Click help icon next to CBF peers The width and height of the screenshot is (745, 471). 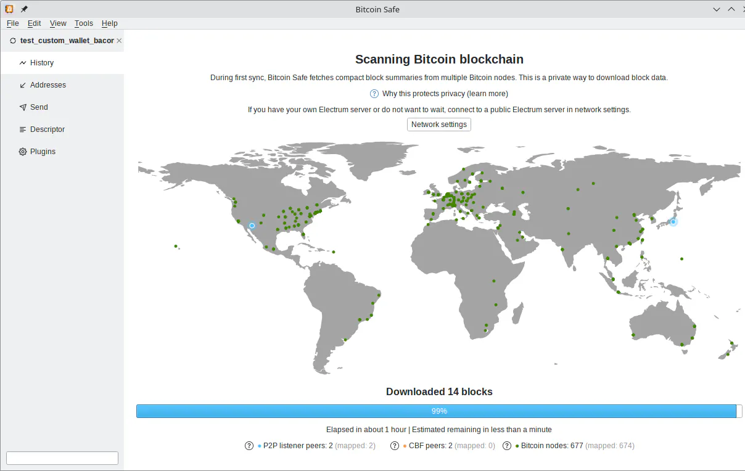pos(395,446)
